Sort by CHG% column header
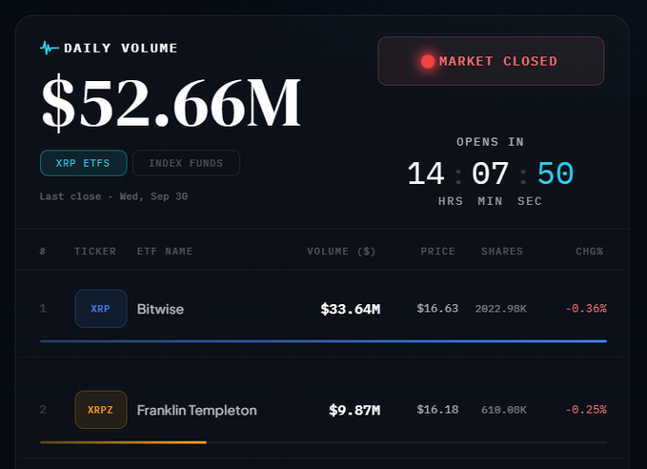 click(x=589, y=251)
